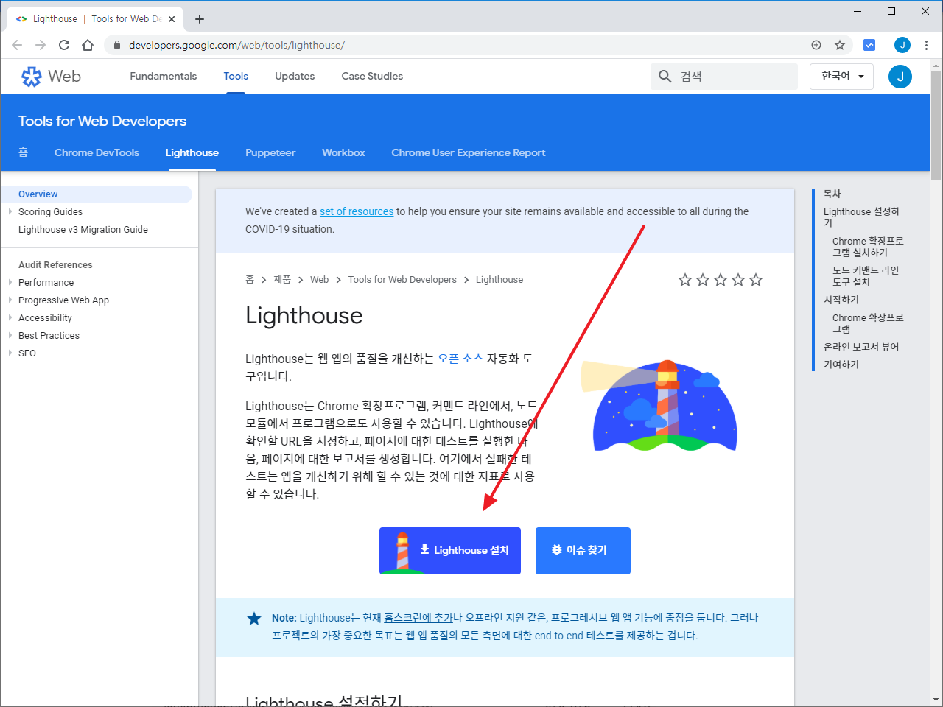Click the blue extension icon in toolbar

(869, 45)
